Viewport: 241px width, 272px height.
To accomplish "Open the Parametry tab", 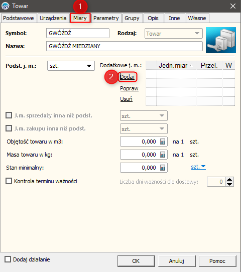I will click(106, 18).
